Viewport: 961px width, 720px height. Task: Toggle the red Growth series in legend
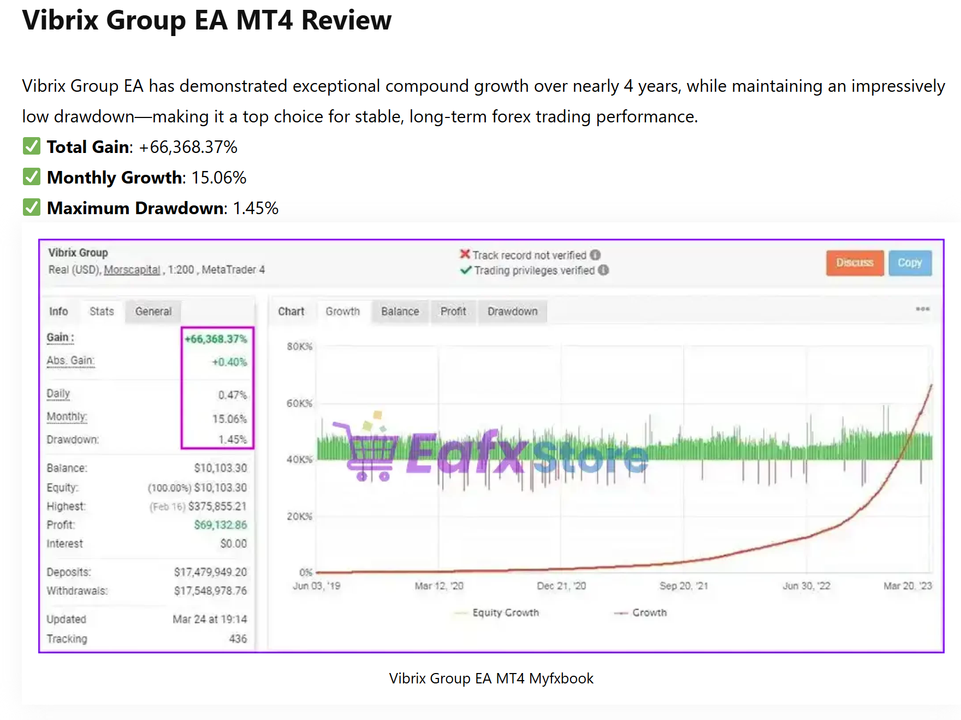[x=640, y=613]
